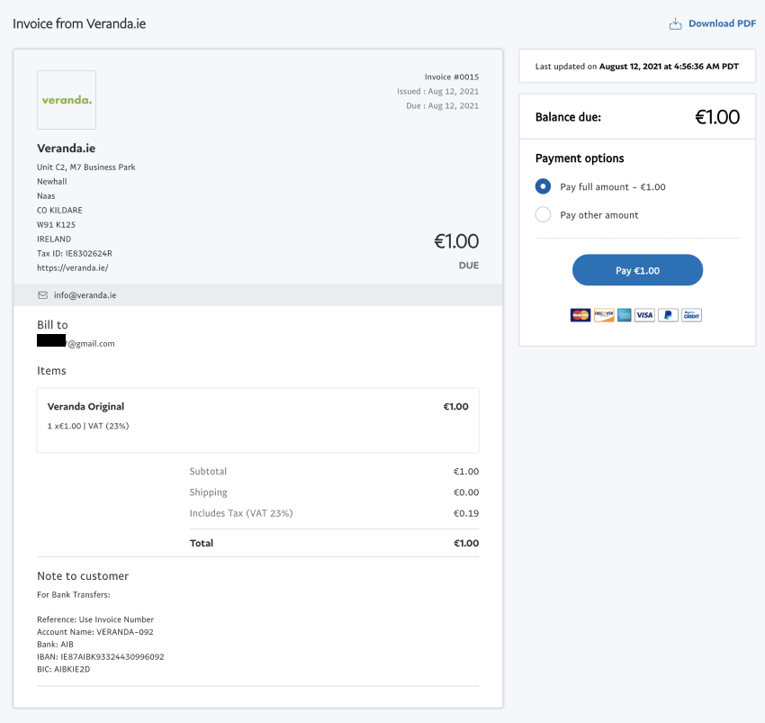Screen dimensions: 765x723
Task: Click the Bill to gmail.com address
Action: tap(76, 343)
